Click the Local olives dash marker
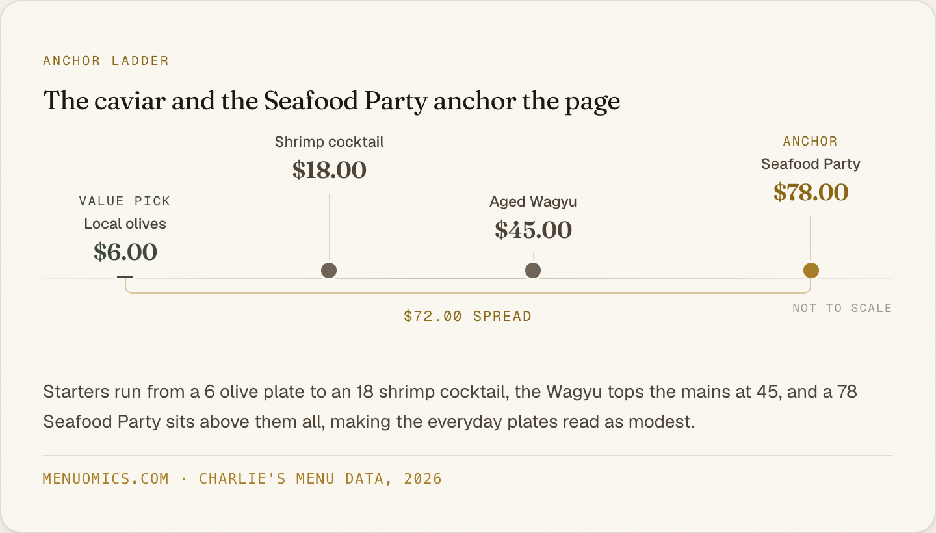The width and height of the screenshot is (936, 533). (x=125, y=277)
